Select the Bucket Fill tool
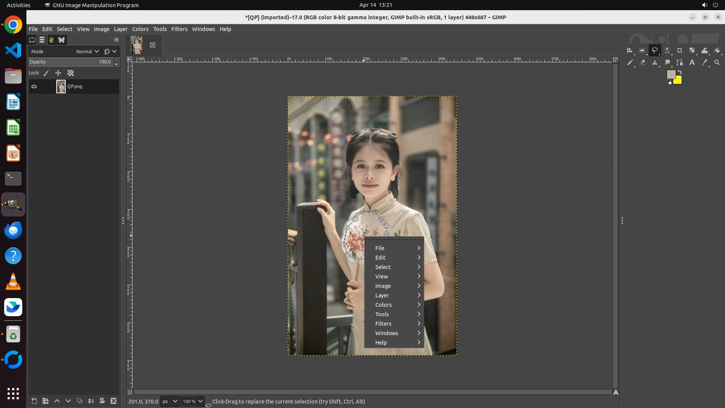 [x=717, y=51]
